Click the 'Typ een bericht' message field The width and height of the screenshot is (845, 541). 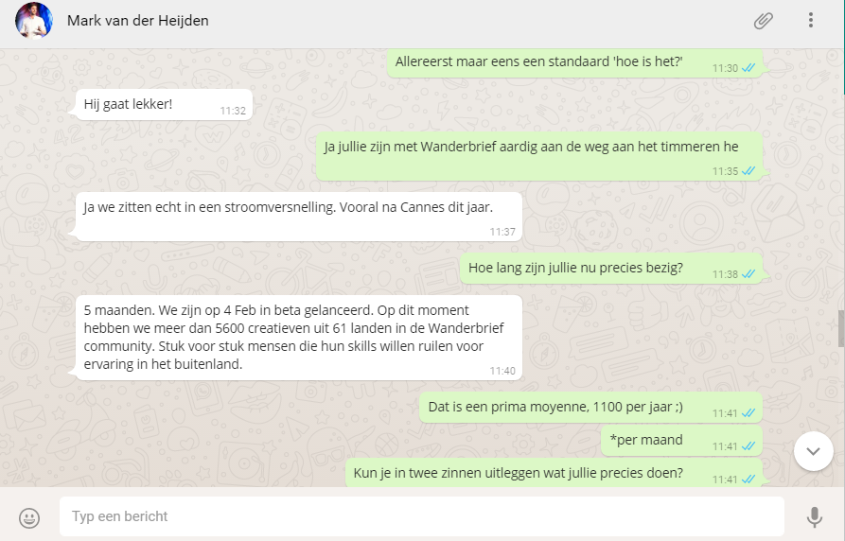point(421,516)
